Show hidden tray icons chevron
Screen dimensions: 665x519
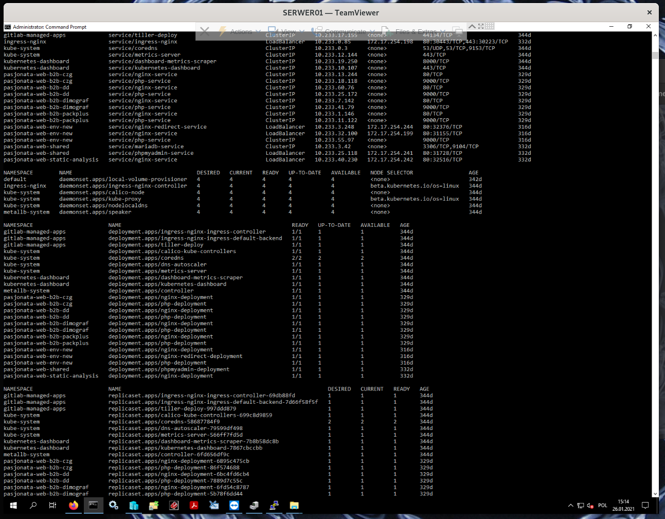coord(570,506)
